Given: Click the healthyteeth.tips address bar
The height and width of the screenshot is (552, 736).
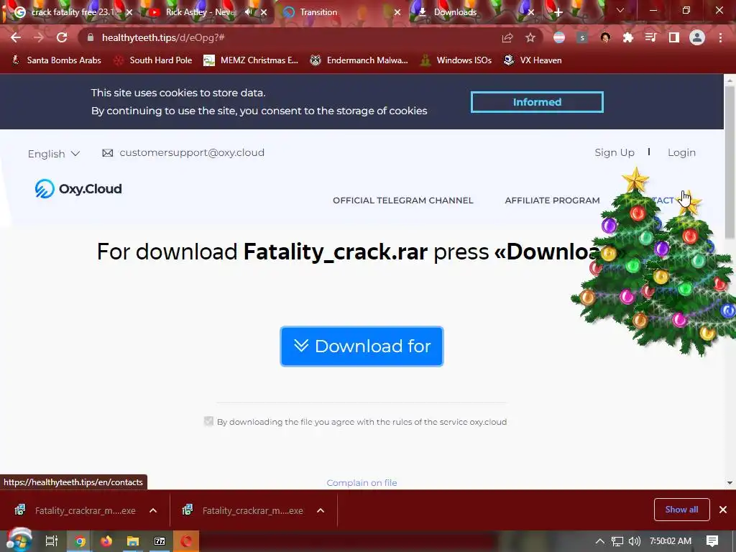Looking at the screenshot, I should 291,37.
